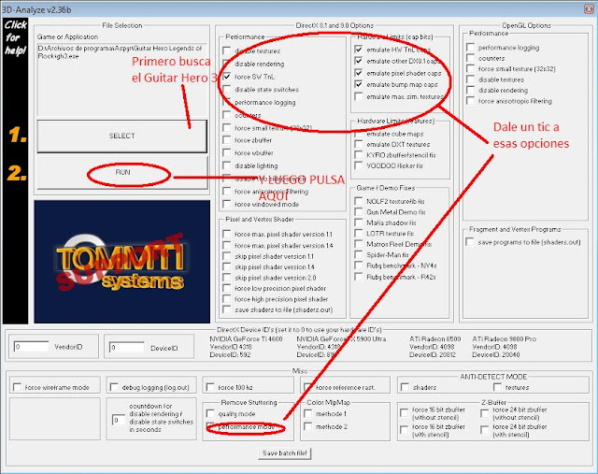The image size is (598, 474).
Task: Enable OpenGL counters checkbox
Action: 471,58
